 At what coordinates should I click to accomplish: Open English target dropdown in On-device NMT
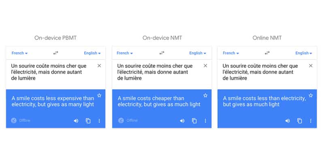(x=198, y=53)
